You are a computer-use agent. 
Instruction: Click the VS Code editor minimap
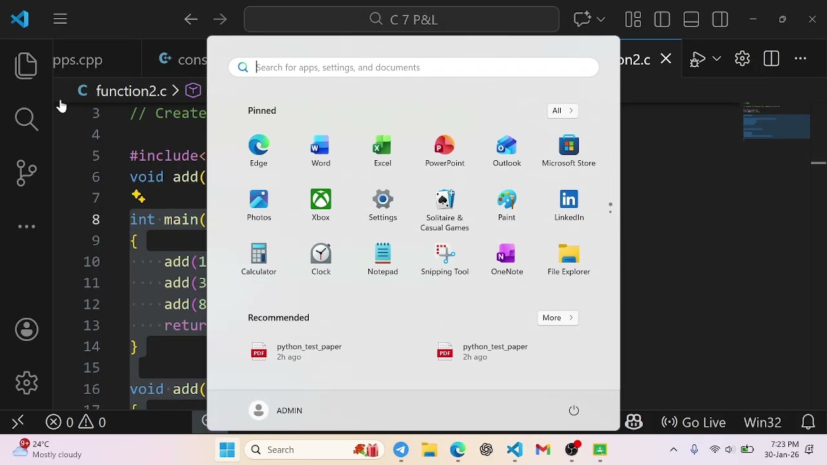pyautogui.click(x=776, y=121)
